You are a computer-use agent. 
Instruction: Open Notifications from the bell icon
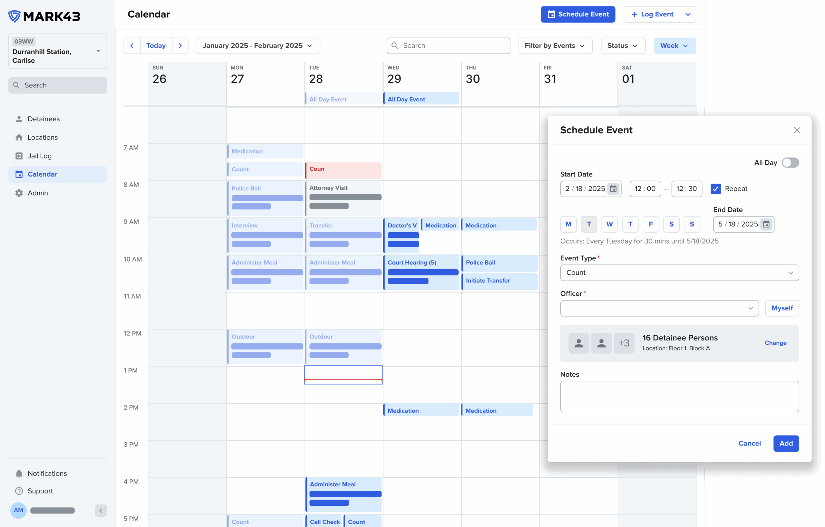(19, 473)
